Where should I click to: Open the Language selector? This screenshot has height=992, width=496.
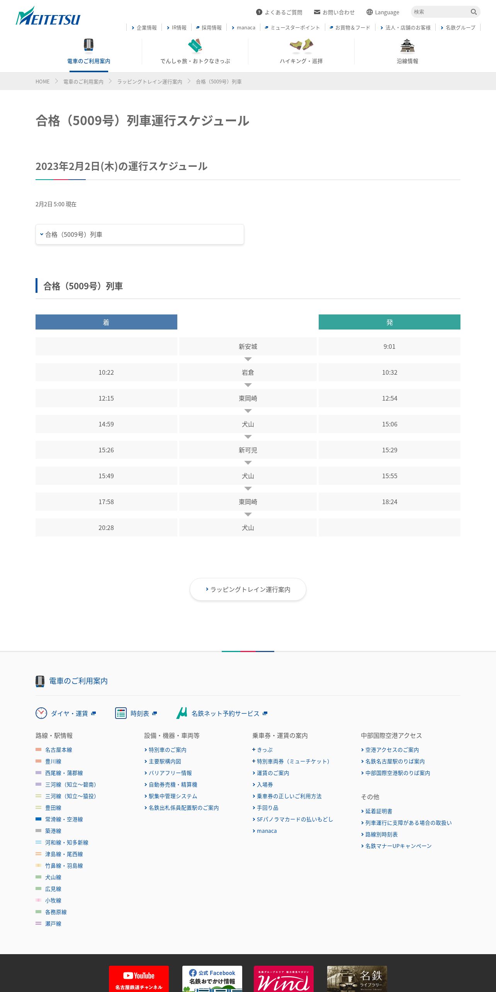(383, 12)
